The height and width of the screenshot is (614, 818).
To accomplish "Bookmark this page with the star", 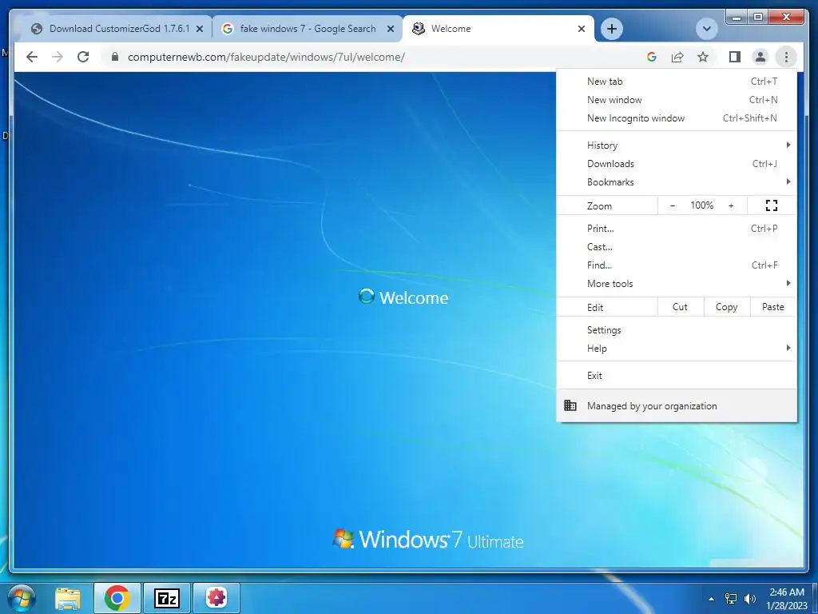I will (703, 57).
